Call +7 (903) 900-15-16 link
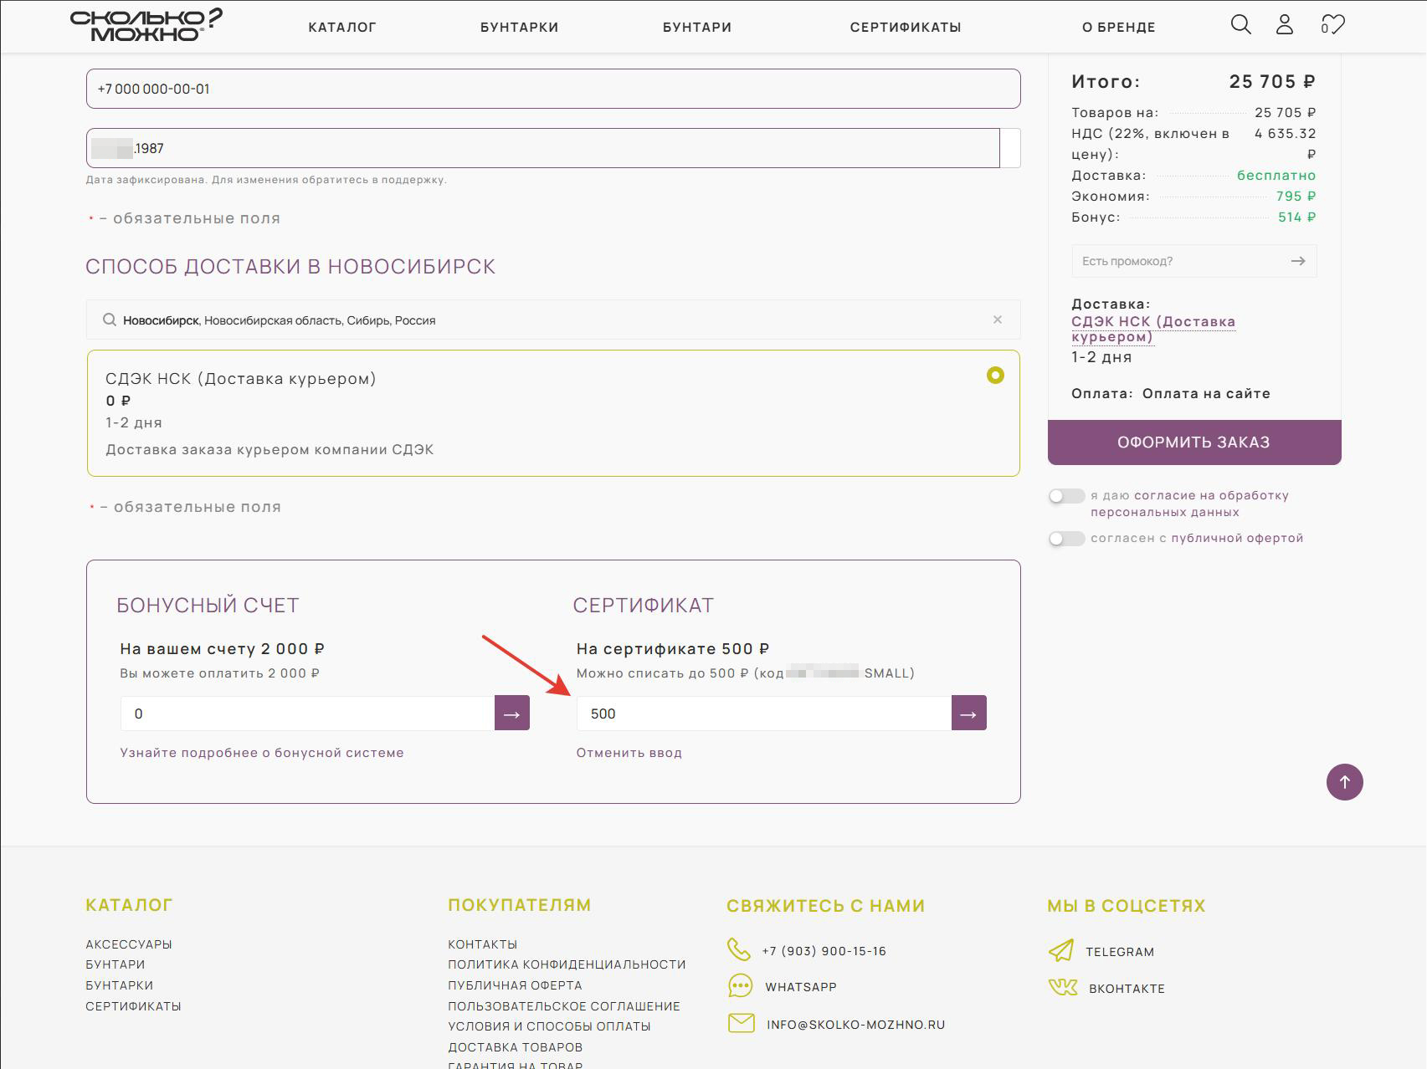1427x1069 pixels. coord(824,951)
